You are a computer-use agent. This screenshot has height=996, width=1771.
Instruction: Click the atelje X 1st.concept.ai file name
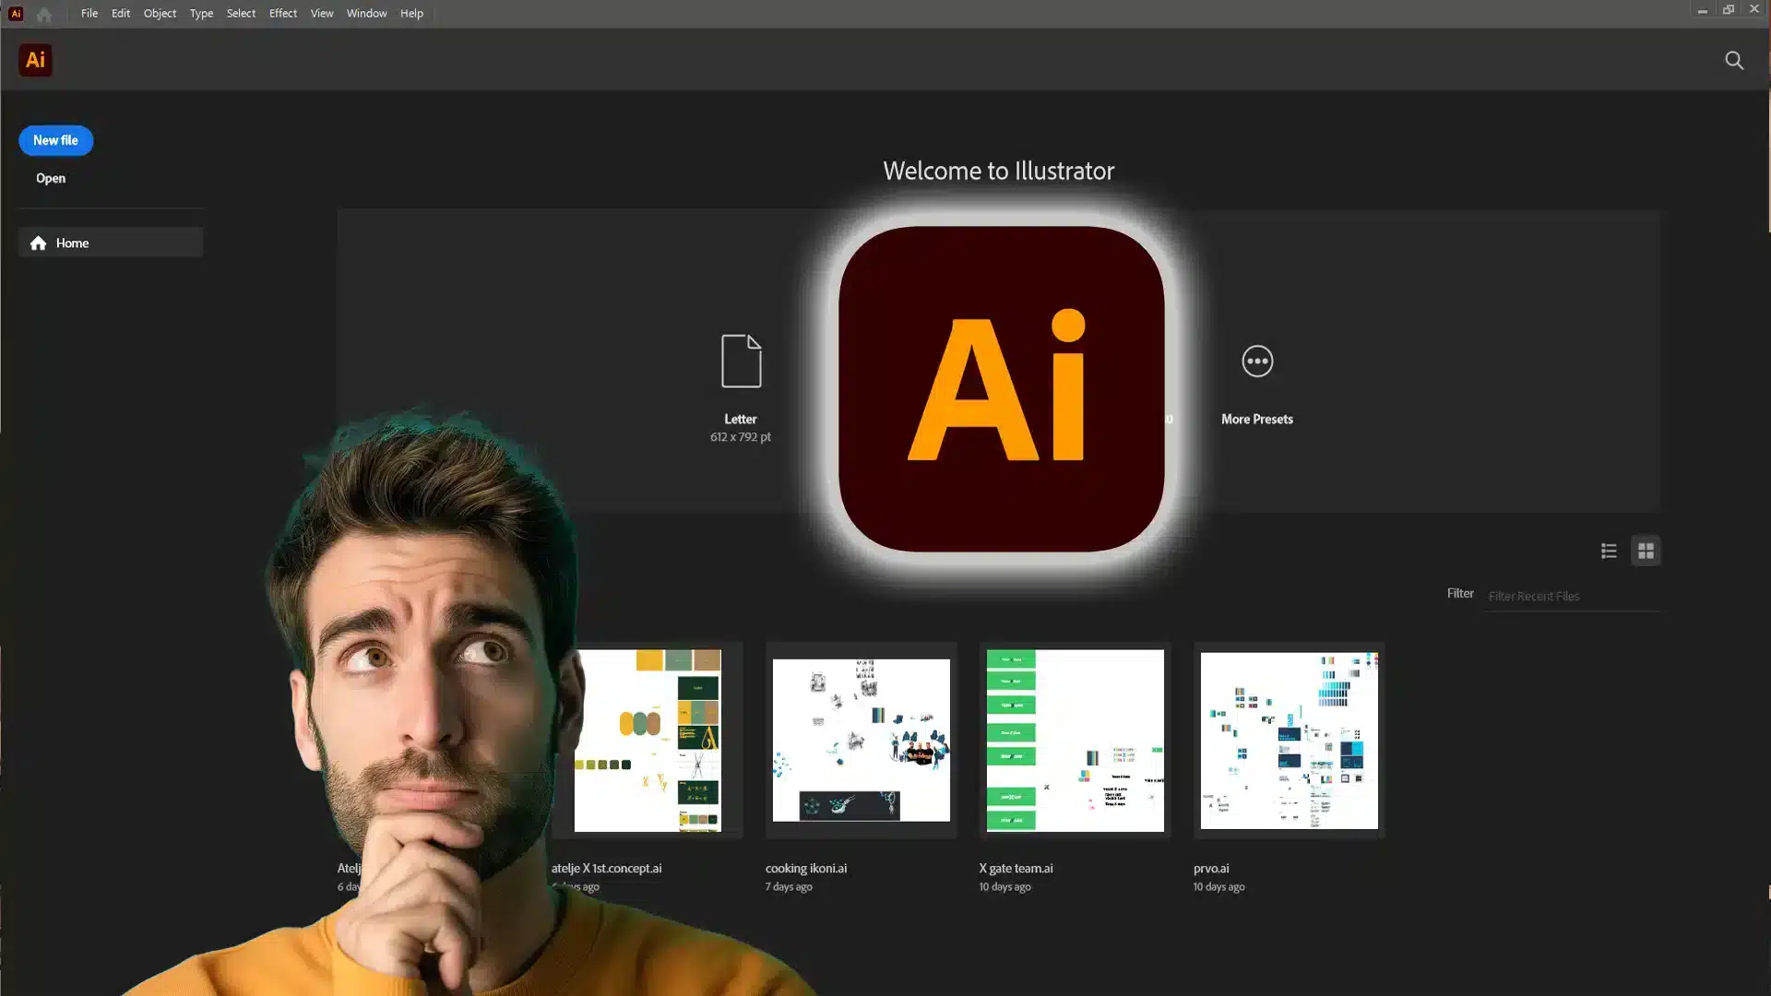pyautogui.click(x=606, y=868)
